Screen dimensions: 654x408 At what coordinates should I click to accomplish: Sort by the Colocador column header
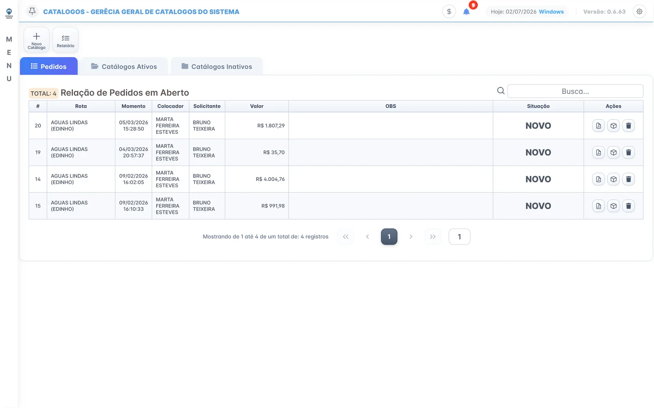[x=170, y=106]
